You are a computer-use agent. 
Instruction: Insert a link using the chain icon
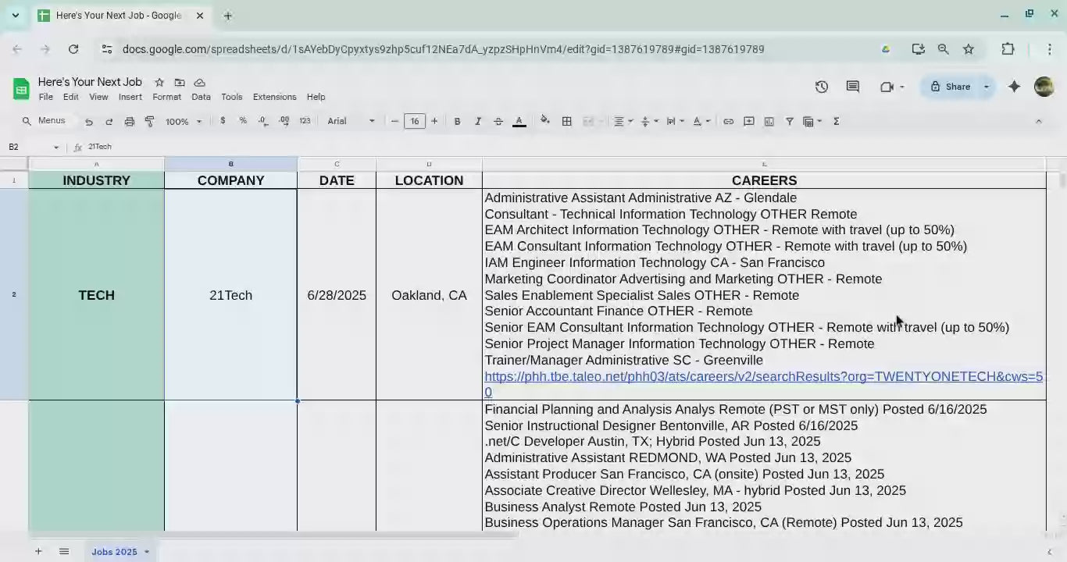point(728,121)
